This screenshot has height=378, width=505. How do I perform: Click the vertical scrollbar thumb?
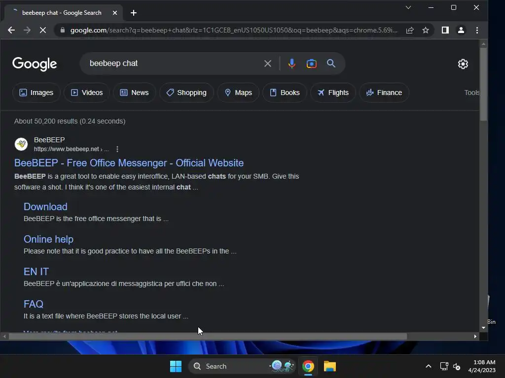point(483,84)
